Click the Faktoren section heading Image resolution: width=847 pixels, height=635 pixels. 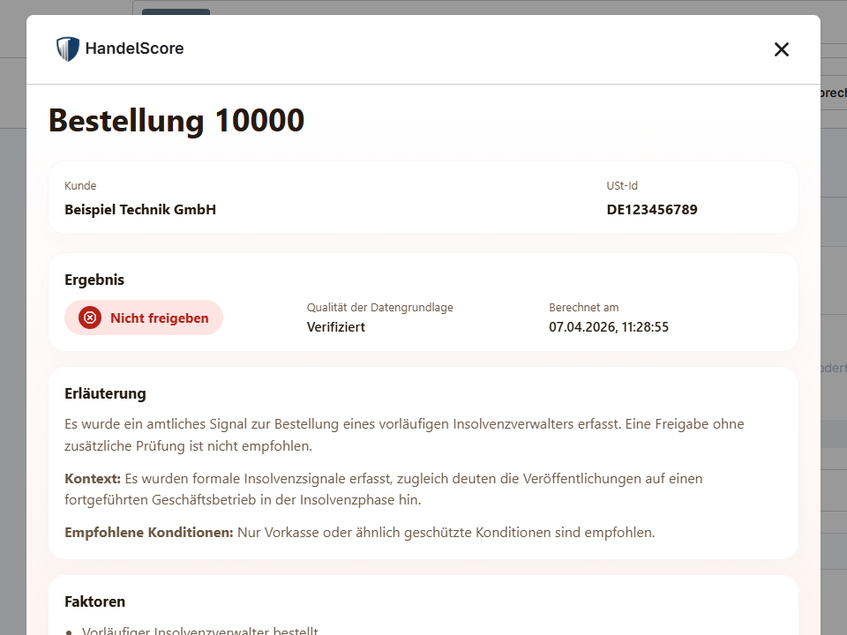[95, 601]
